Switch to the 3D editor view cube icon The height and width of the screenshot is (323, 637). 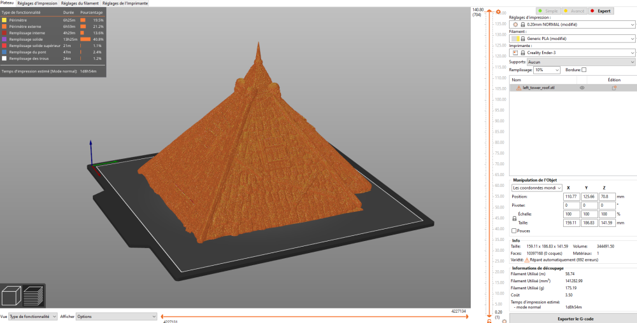coord(11,296)
